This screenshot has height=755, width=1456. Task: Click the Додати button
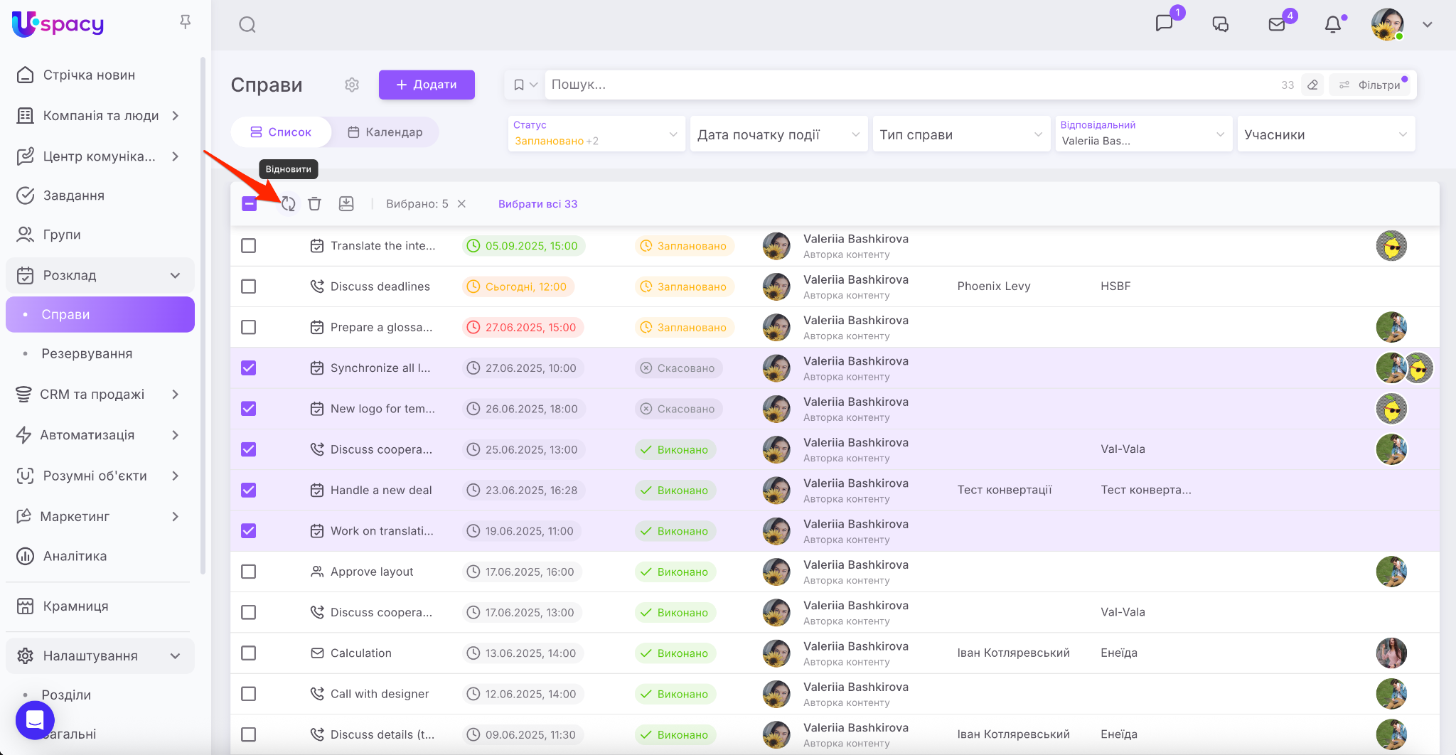(427, 85)
